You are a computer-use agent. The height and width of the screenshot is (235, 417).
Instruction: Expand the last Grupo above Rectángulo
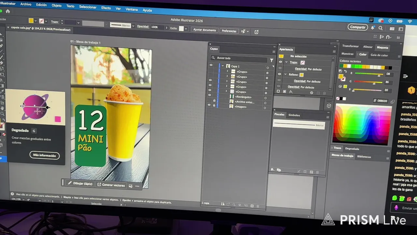[x=226, y=91]
